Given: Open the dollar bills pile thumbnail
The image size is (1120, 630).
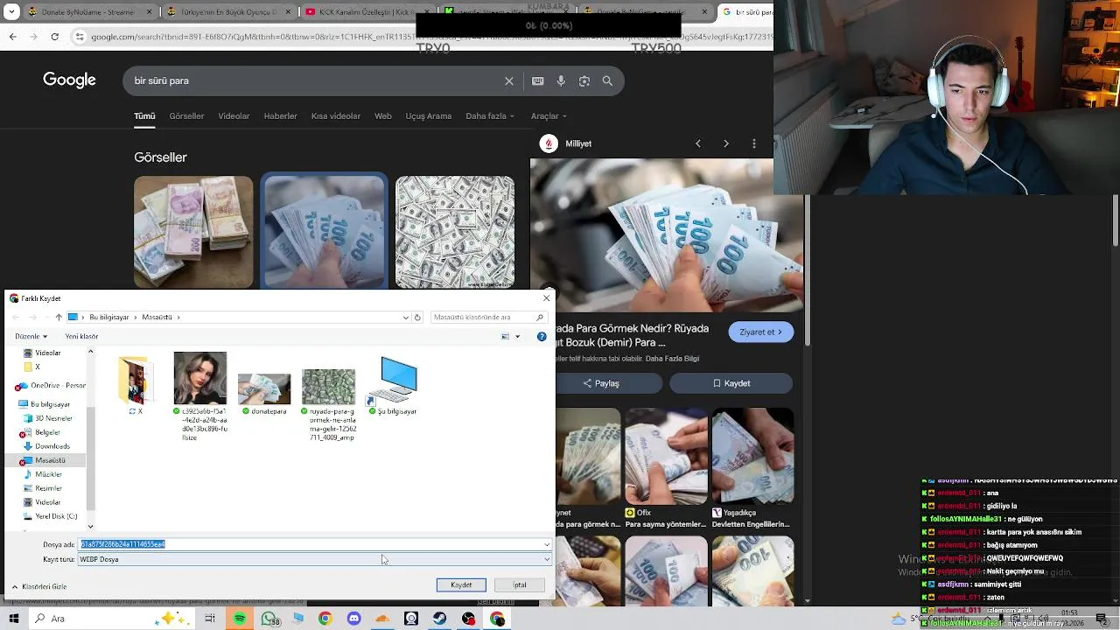Looking at the screenshot, I should pyautogui.click(x=455, y=233).
